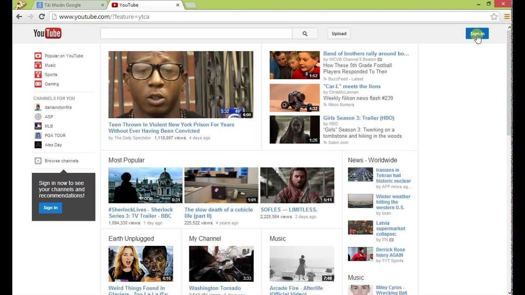Viewport: 525px width, 295px height.
Task: Open Girls Season 3 trailer thumbnail
Action: tap(294, 129)
